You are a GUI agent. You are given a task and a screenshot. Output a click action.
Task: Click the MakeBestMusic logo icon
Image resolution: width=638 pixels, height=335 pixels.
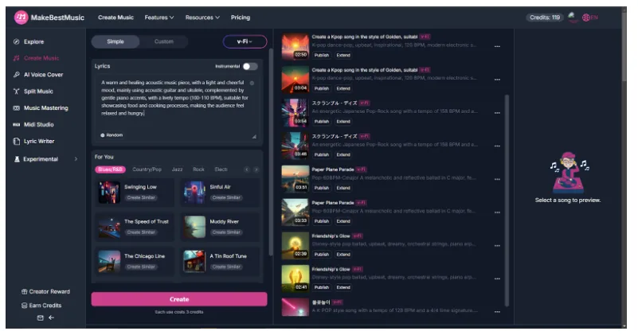21,18
